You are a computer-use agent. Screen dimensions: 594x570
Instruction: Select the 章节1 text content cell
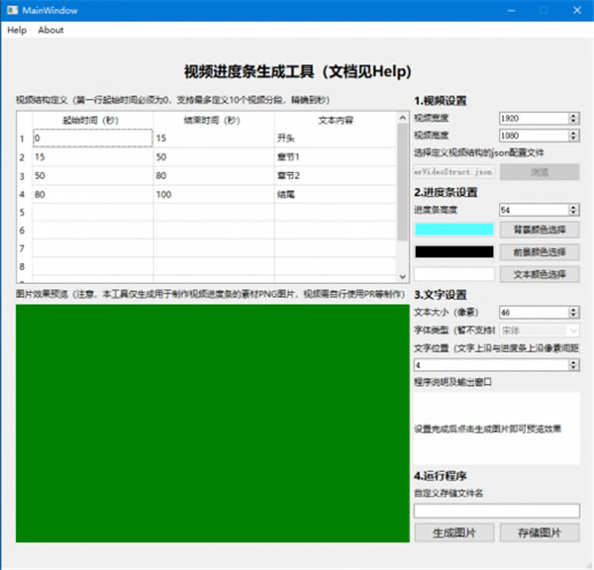[x=335, y=156]
